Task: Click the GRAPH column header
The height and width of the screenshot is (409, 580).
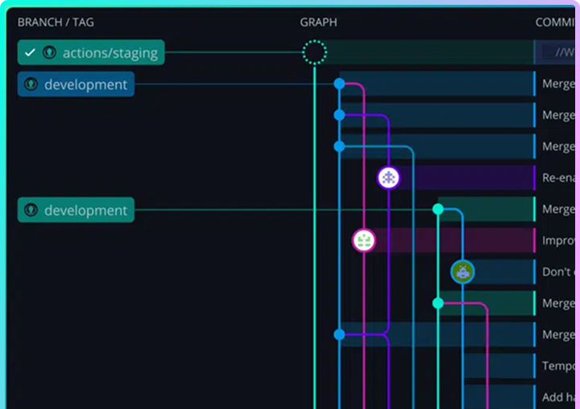Action: point(318,23)
